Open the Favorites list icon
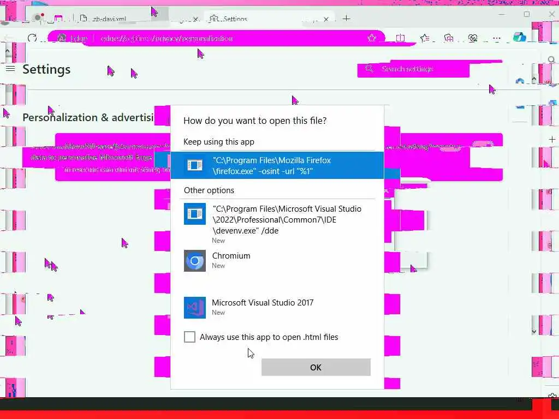This screenshot has width=559, height=419. [x=425, y=38]
